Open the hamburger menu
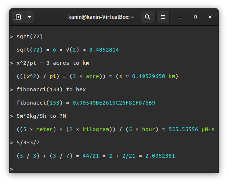228x183 pixels. (x=163, y=17)
